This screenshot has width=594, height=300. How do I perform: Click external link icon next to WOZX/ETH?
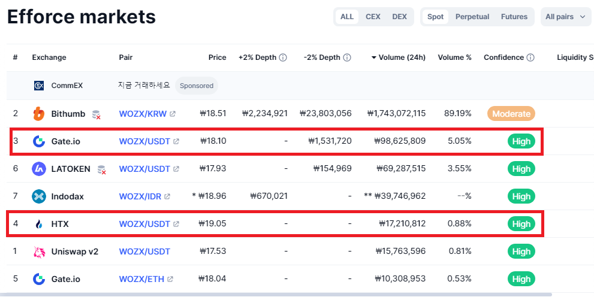click(x=170, y=279)
